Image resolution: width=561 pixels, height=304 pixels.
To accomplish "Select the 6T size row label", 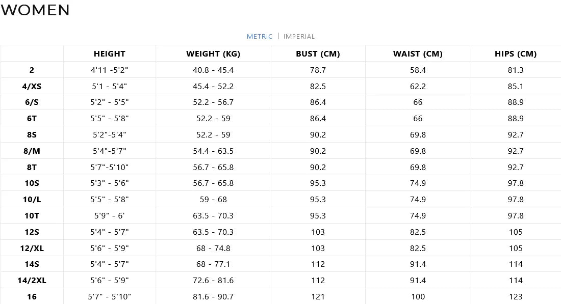I will 32,119.
